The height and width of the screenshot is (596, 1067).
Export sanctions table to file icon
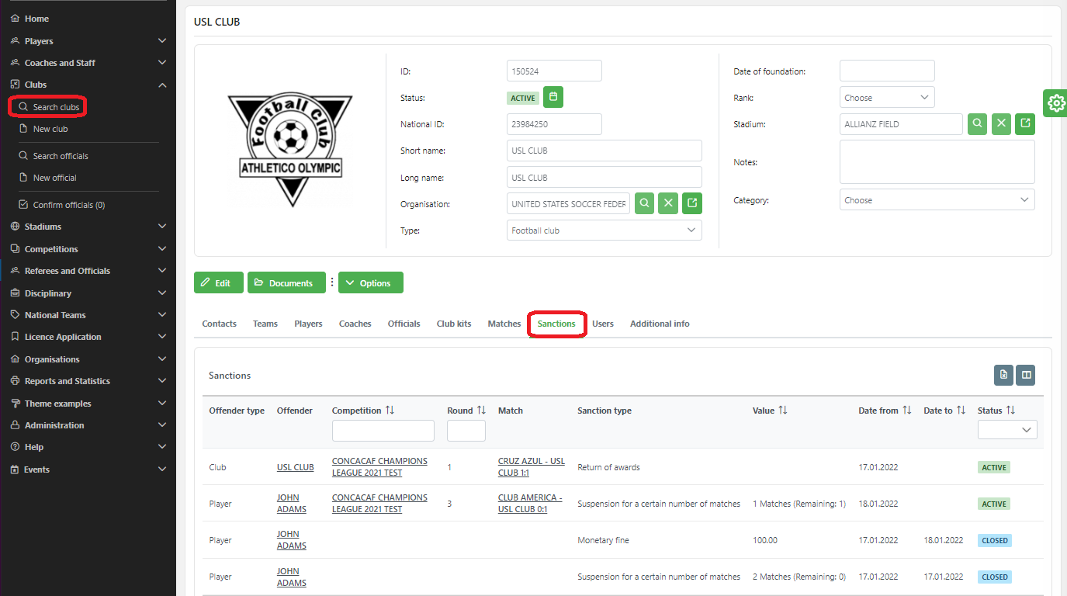tap(1003, 375)
